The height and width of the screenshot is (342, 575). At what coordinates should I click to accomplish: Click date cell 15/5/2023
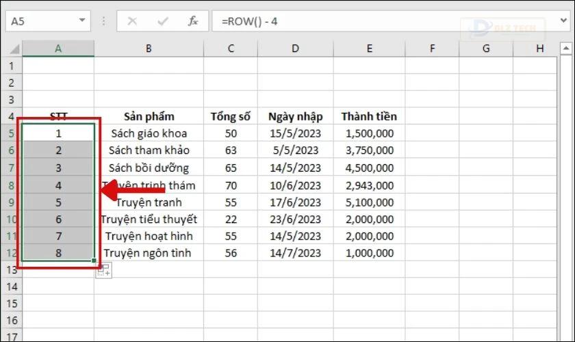[x=296, y=133]
